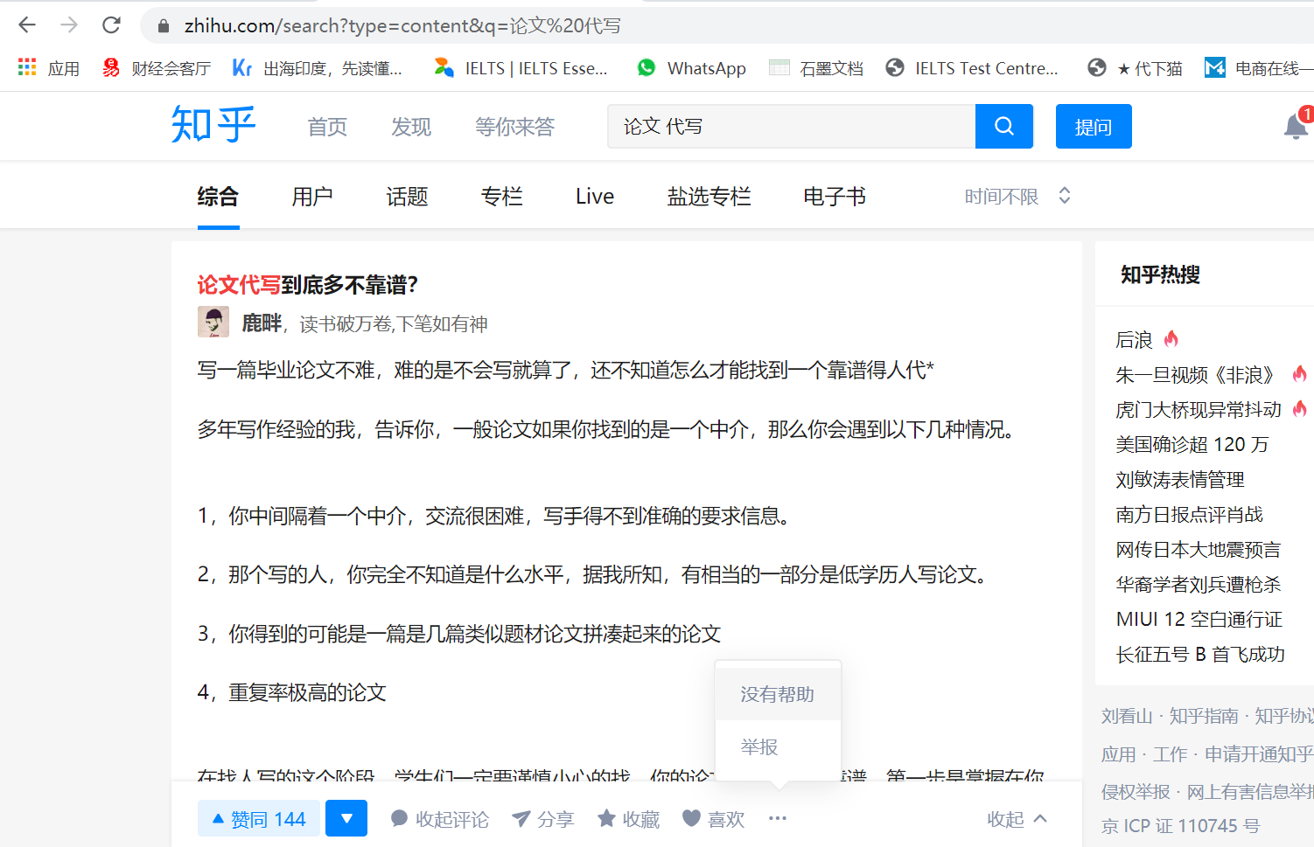Screen dimensions: 1314x847
Task: Open the WhatsApp bookmark icon
Action: [x=647, y=67]
